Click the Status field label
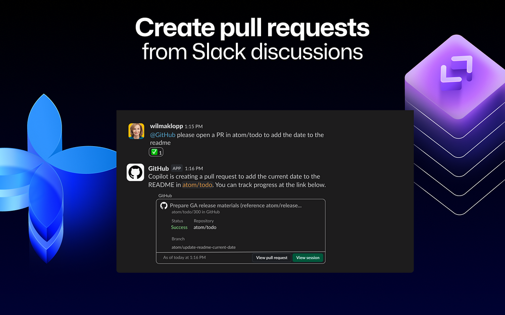Image resolution: width=505 pixels, height=315 pixels. [177, 221]
